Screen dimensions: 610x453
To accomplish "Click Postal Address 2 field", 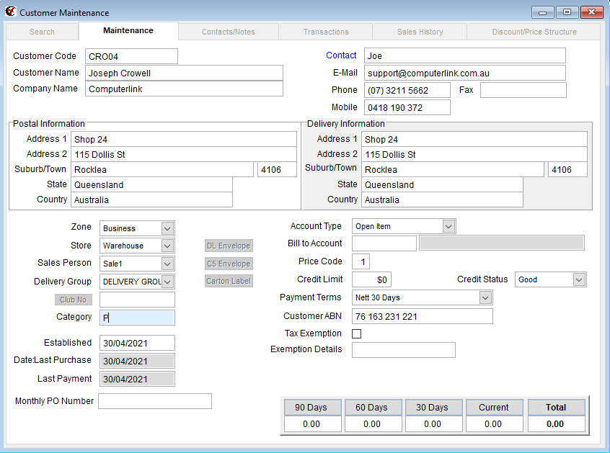I will click(184, 154).
